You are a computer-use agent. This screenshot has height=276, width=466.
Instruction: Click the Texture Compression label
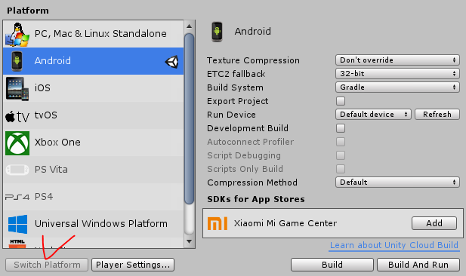click(253, 60)
